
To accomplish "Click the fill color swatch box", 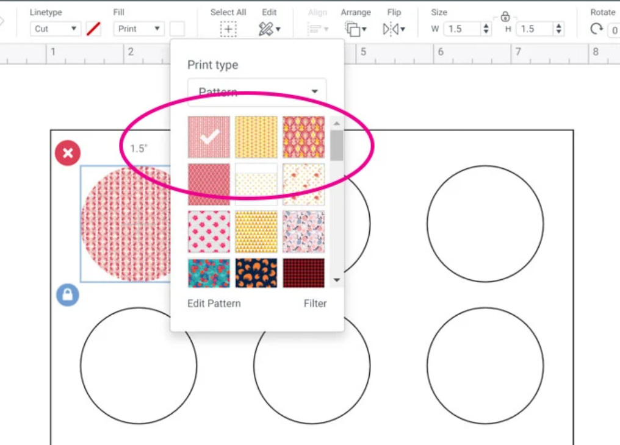I will click(x=177, y=29).
